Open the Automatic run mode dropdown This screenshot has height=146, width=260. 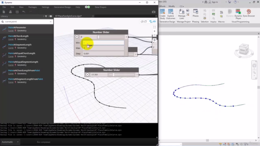[10, 142]
